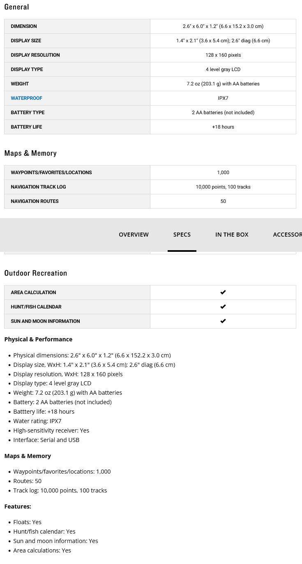Click the General section heading
The image size is (302, 564).
pyautogui.click(x=16, y=7)
